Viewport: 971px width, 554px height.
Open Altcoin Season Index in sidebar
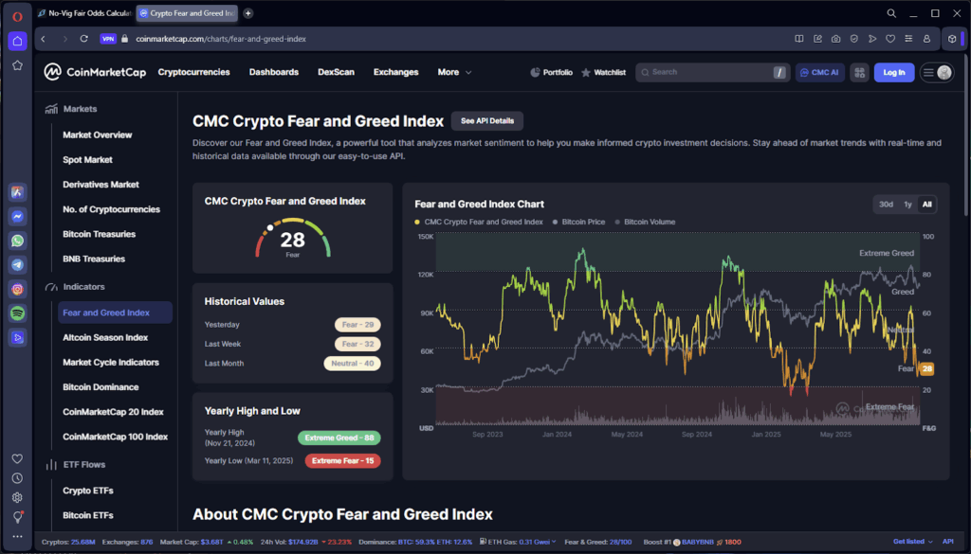(105, 337)
